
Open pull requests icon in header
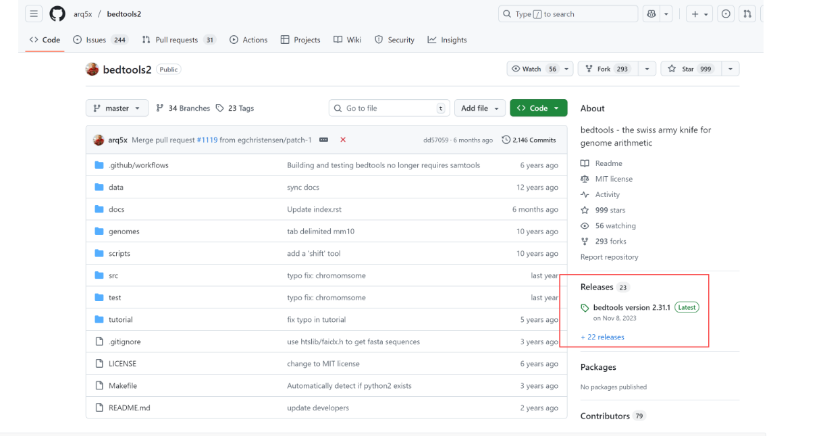tap(747, 13)
